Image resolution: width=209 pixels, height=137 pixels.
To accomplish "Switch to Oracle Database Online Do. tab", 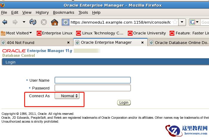I will click(x=179, y=42).
